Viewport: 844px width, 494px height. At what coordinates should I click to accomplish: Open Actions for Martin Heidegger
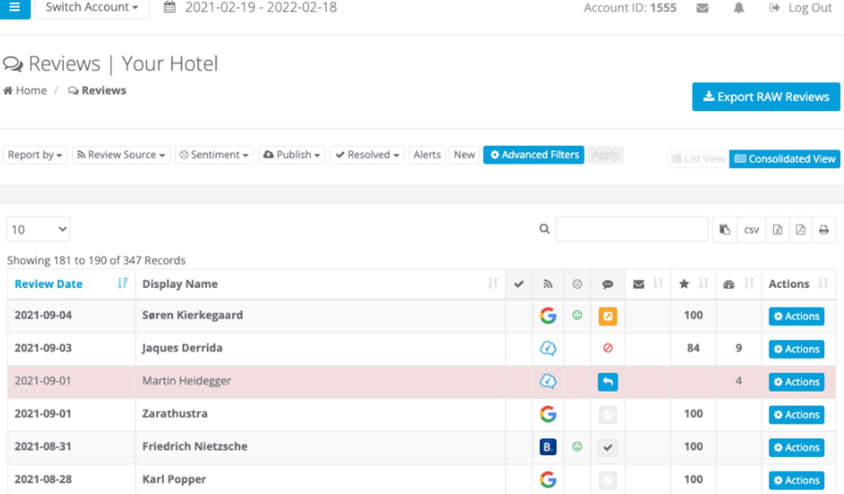pos(797,382)
